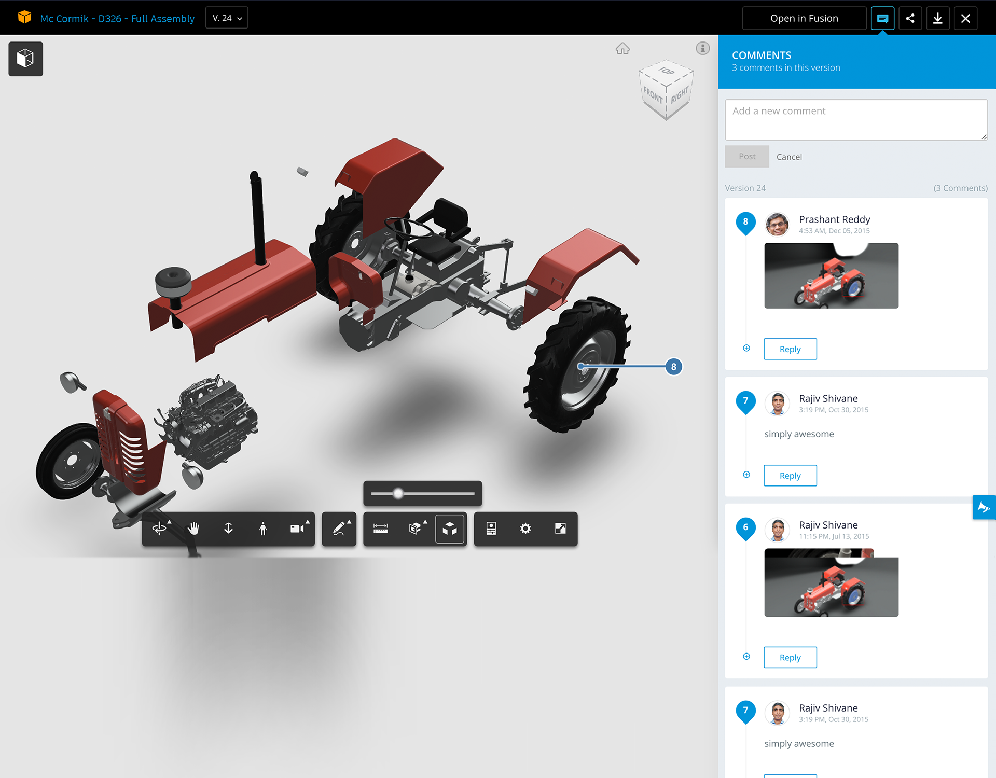This screenshot has width=996, height=778.
Task: Reply to Prashant Reddy's comment
Action: point(790,349)
